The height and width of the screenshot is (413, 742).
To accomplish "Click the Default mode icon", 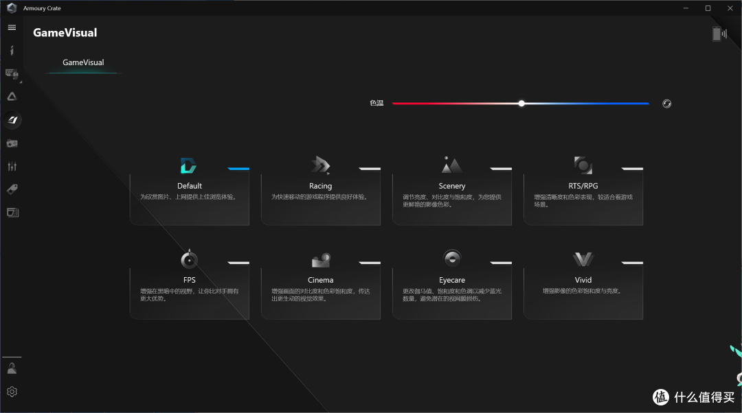I will click(188, 165).
